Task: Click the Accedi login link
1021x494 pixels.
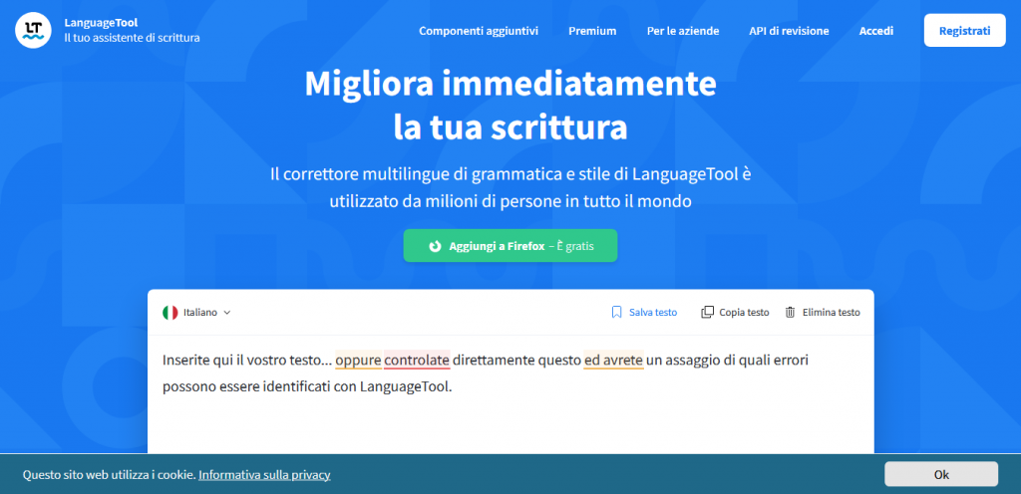Action: 876,31
